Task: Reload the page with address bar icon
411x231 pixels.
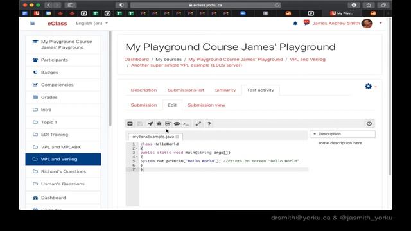Action: [x=277, y=5]
